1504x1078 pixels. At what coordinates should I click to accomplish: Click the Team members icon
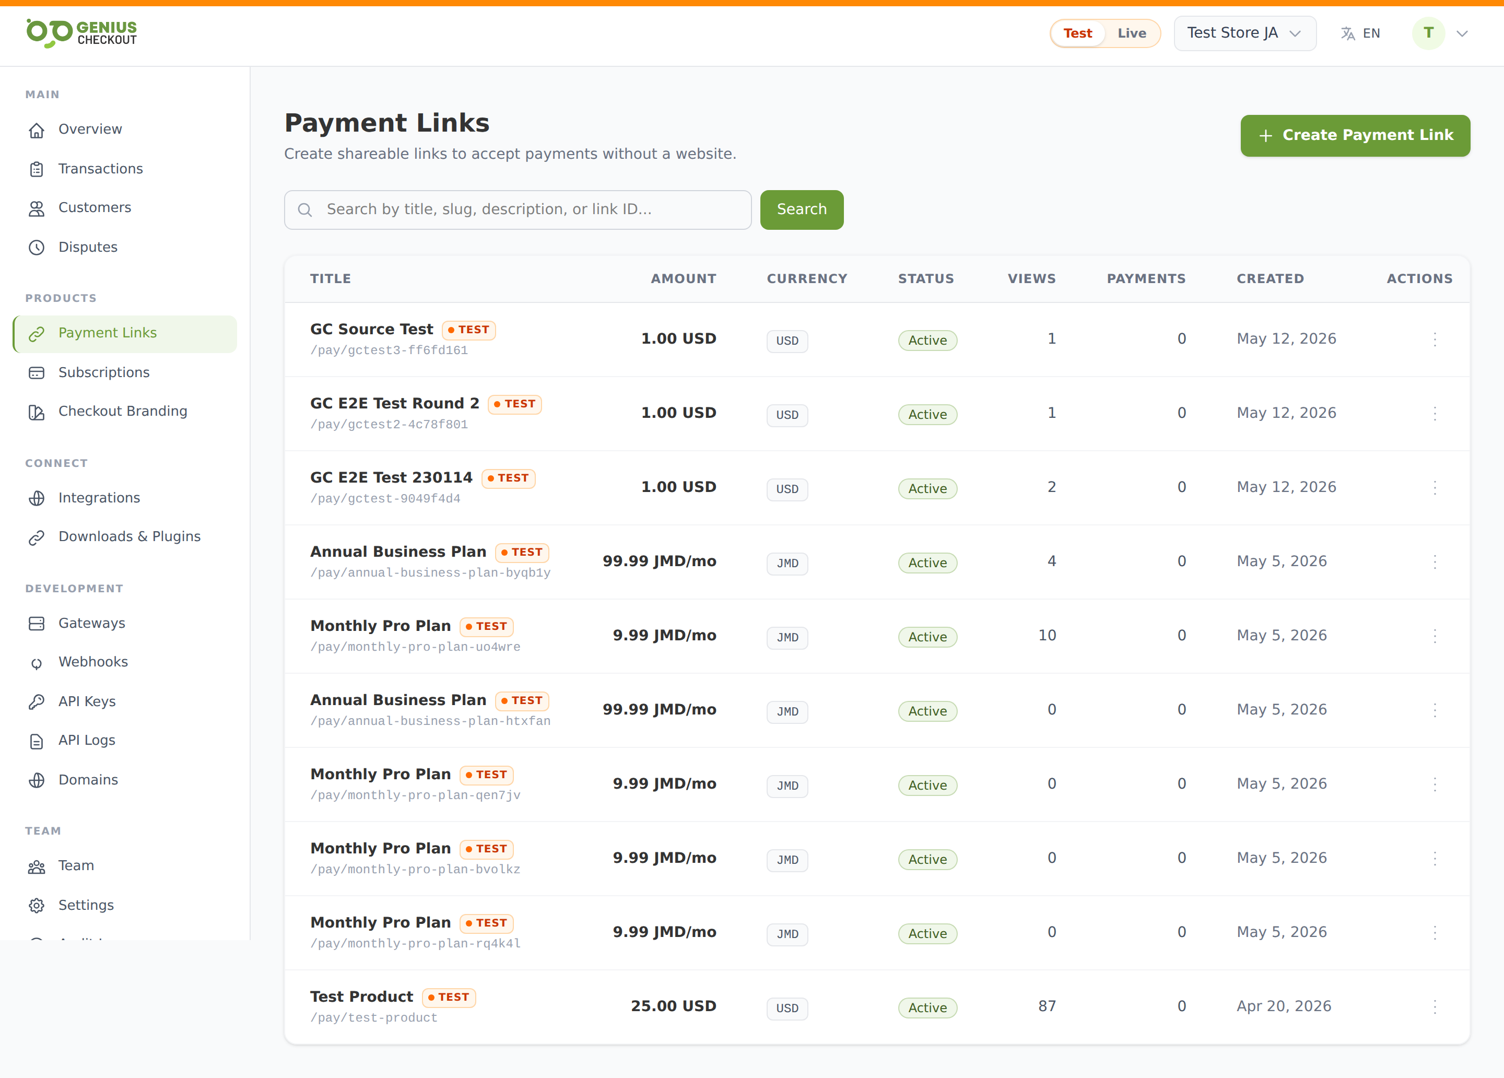click(37, 866)
